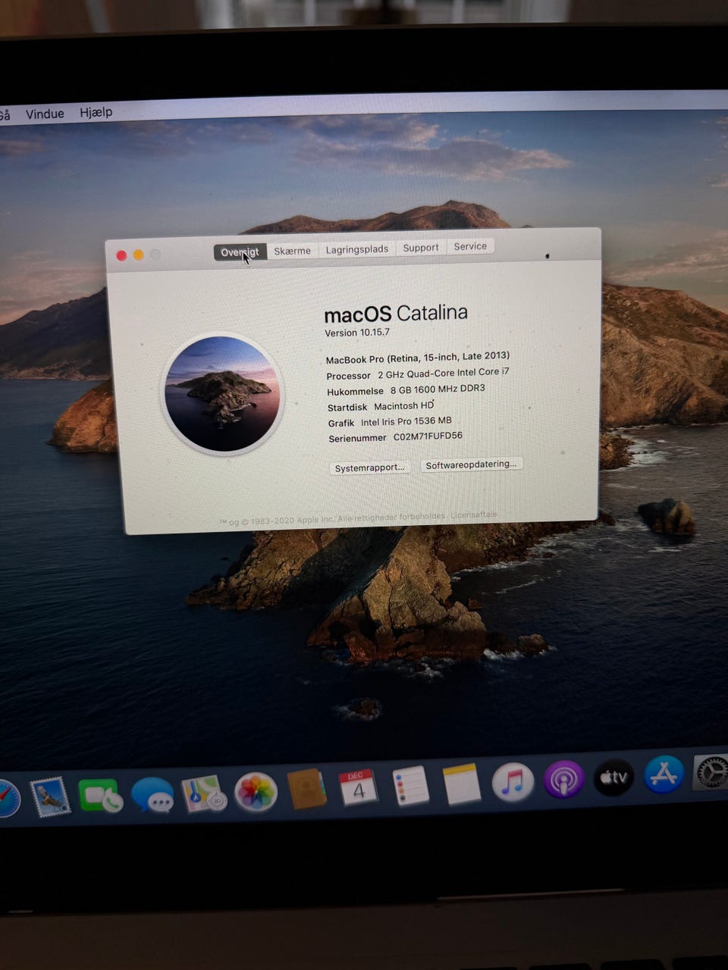Close the About This Mac window
This screenshot has height=970, width=728.
click(121, 255)
